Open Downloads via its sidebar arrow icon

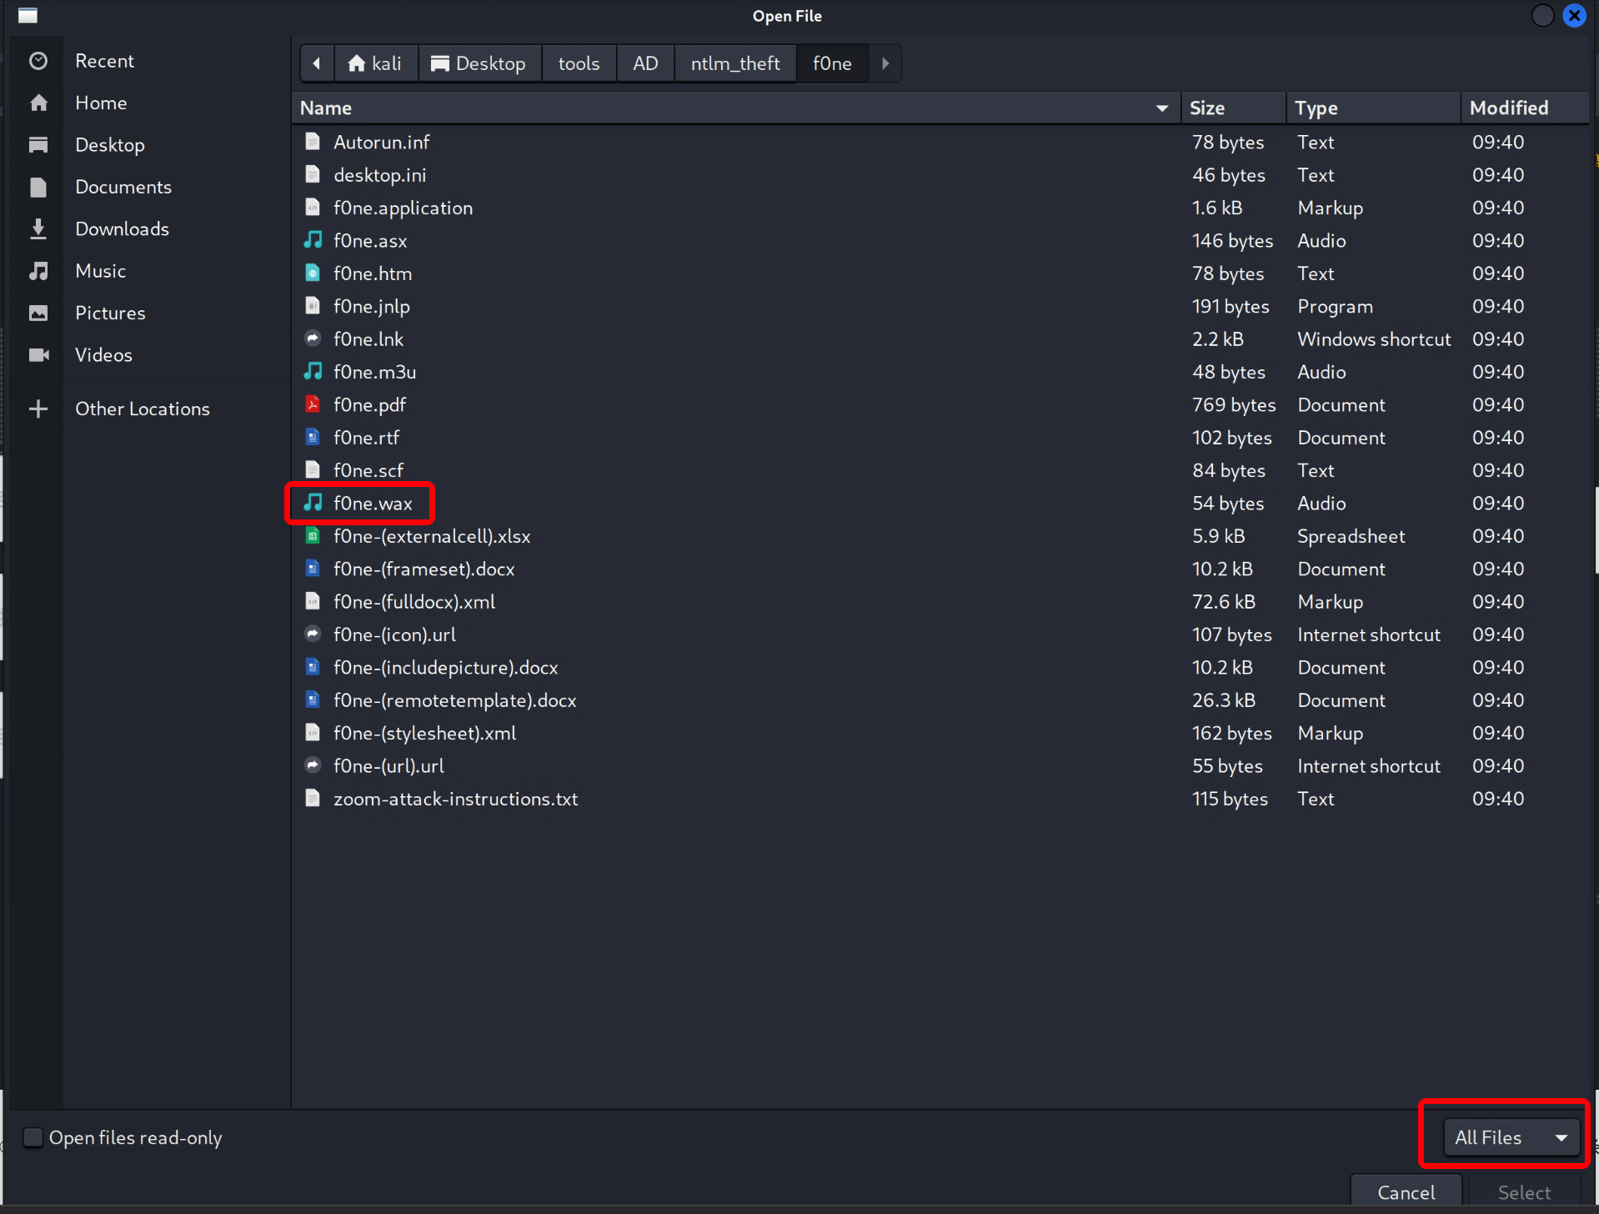click(x=38, y=228)
